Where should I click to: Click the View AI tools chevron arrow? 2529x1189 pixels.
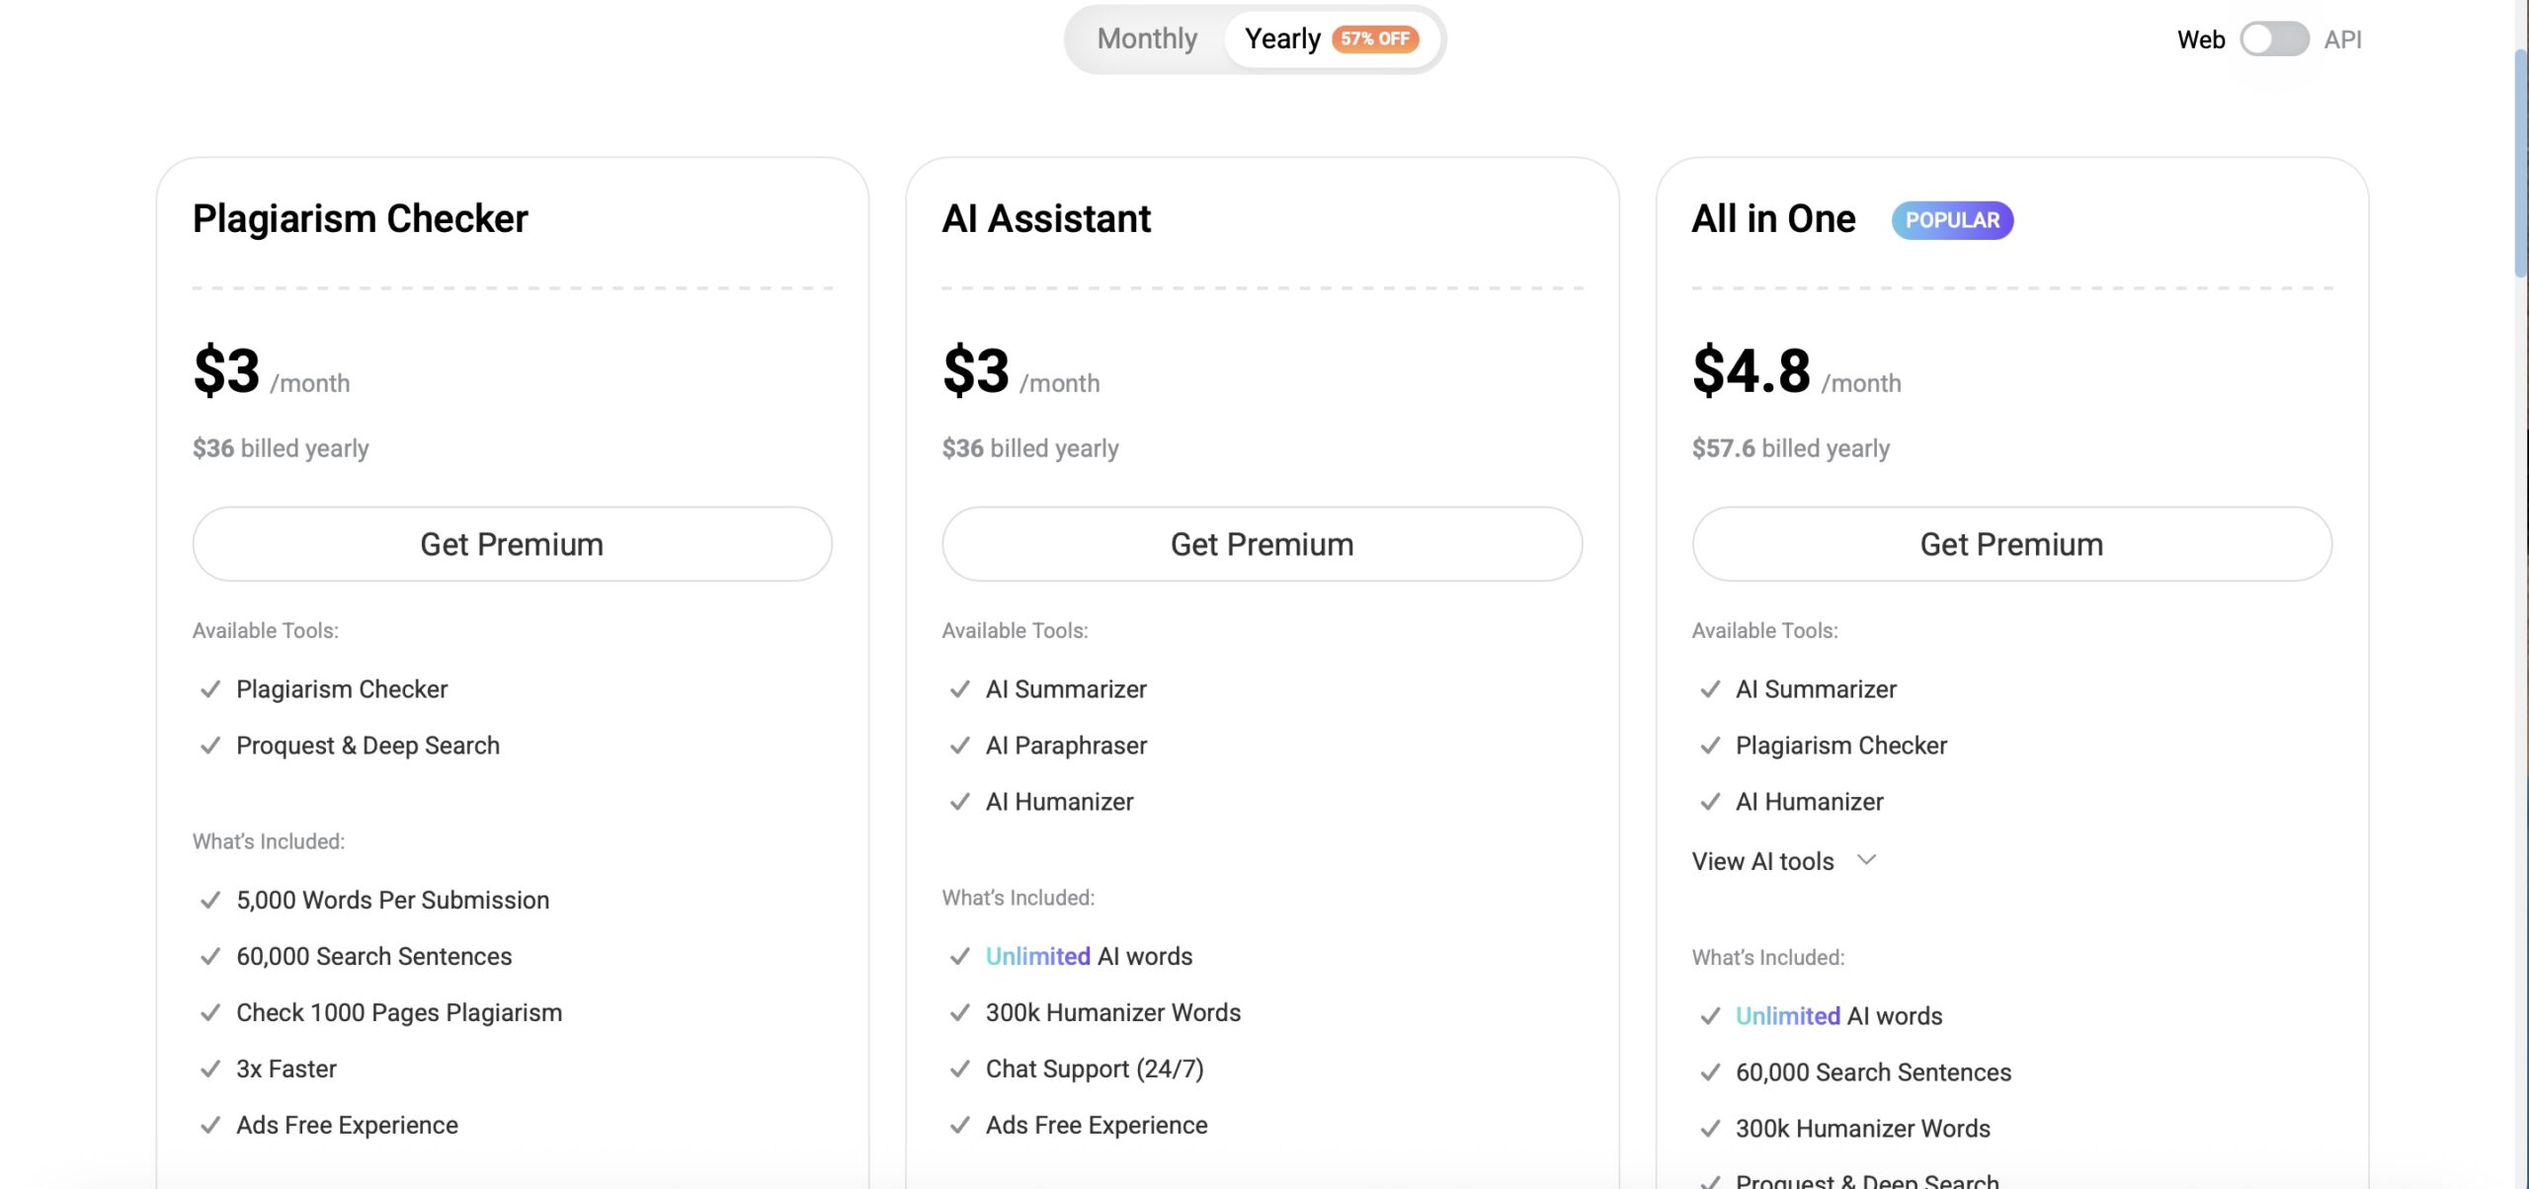tap(1866, 859)
